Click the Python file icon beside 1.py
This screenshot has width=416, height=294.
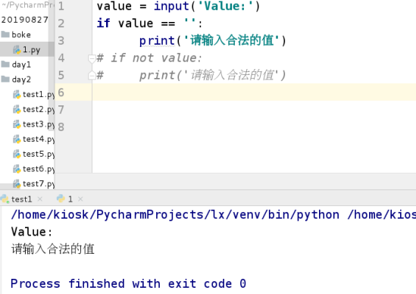[17, 49]
